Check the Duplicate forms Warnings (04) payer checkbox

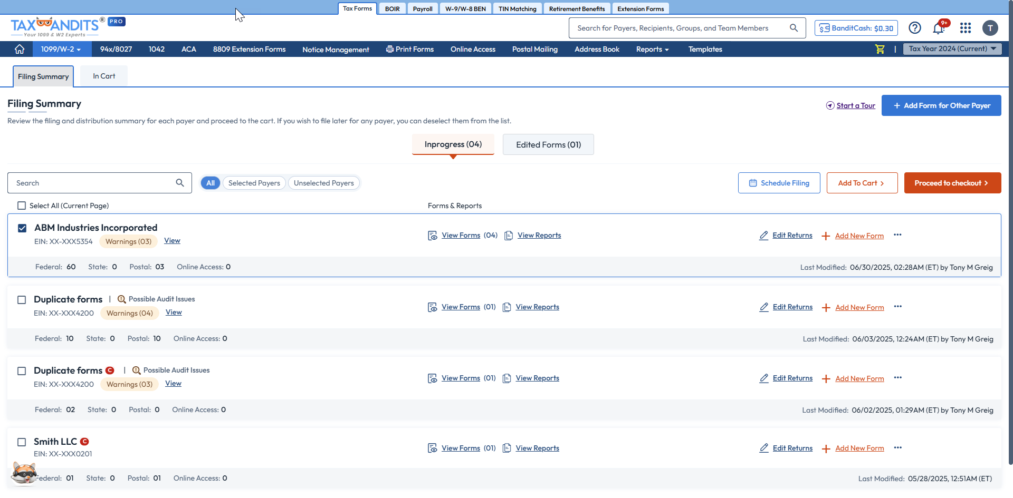point(22,300)
